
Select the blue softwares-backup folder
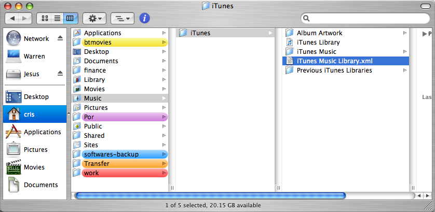(x=119, y=154)
